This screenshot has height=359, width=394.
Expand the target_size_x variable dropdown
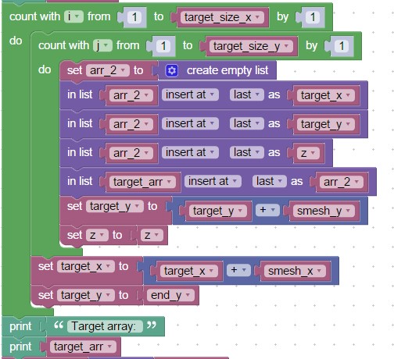(x=222, y=17)
